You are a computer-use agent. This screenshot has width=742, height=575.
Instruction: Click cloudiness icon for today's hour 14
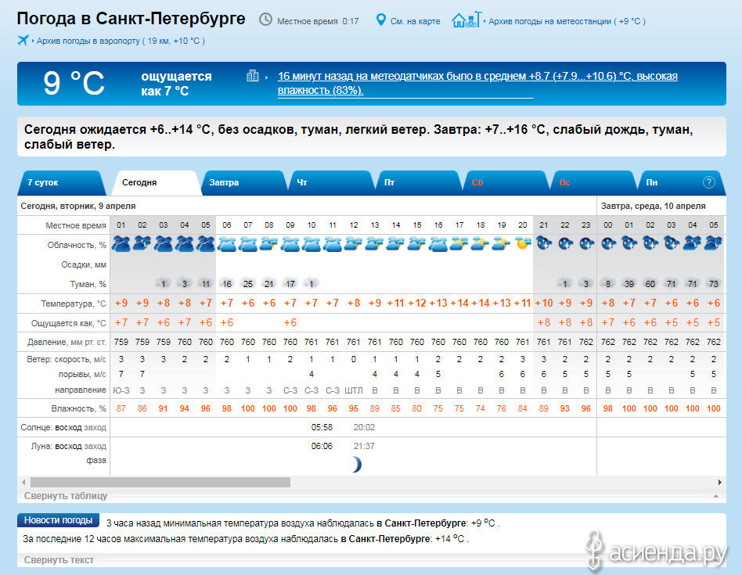pyautogui.click(x=395, y=243)
